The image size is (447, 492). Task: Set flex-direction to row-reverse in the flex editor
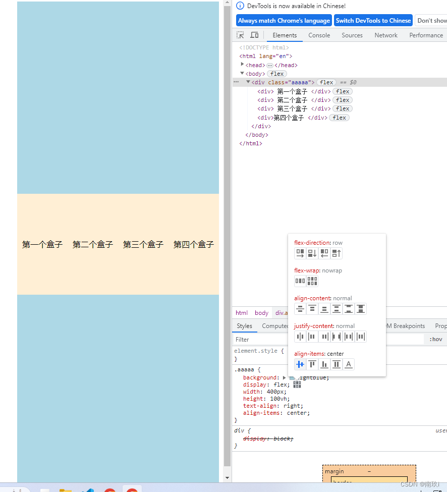pyautogui.click(x=324, y=253)
